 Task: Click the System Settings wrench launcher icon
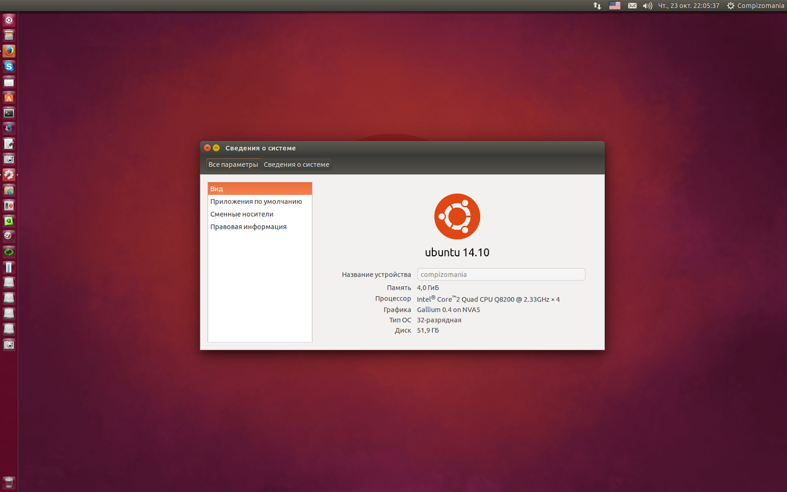point(9,175)
